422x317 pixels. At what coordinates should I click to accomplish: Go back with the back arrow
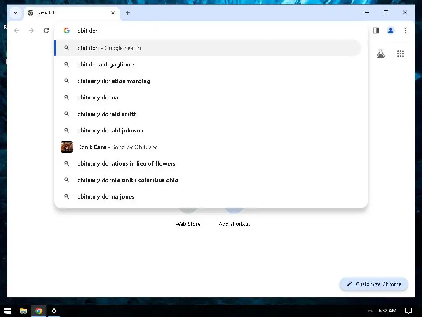click(16, 31)
